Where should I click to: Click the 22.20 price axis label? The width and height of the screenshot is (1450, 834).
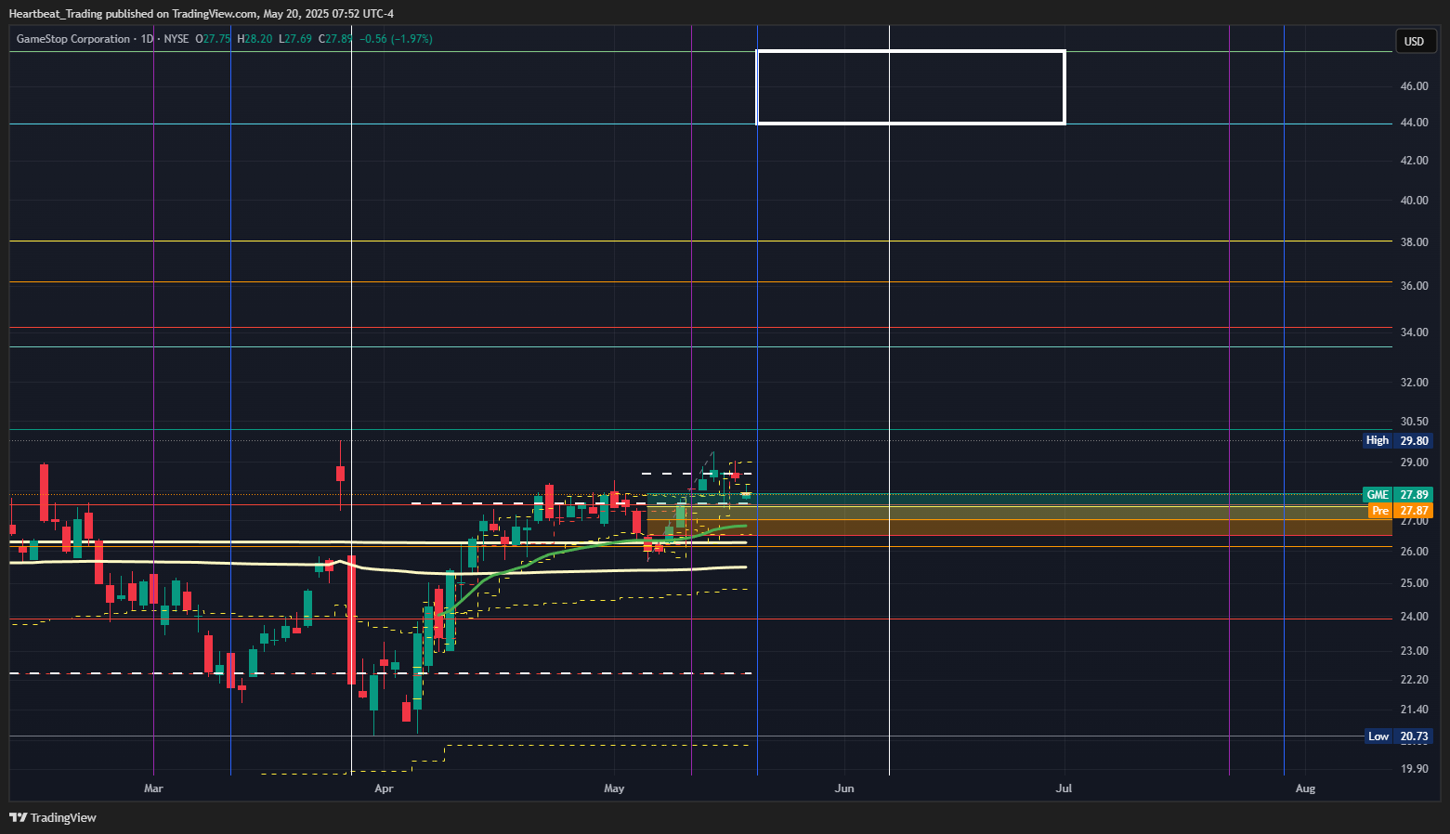1414,680
